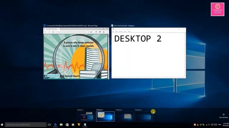This screenshot has height=128, width=229.
Task: Click the Search the web and Windows box
Action: point(25,125)
